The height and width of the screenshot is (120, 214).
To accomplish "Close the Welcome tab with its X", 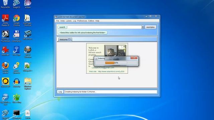I will click(x=69, y=39).
